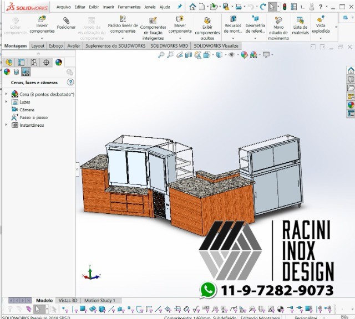
Task: Open dropdown under Padrão linear de componentes
Action: click(123, 38)
